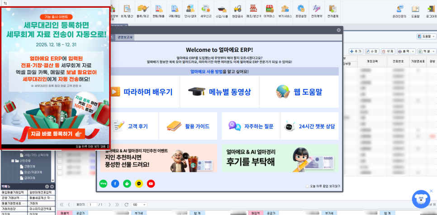The image size is (437, 215).
Task: Click the 삭제 delete button
Action: [x=388, y=51]
